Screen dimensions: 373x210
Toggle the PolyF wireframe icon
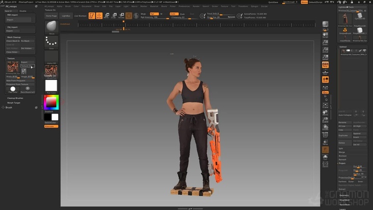(x=325, y=135)
